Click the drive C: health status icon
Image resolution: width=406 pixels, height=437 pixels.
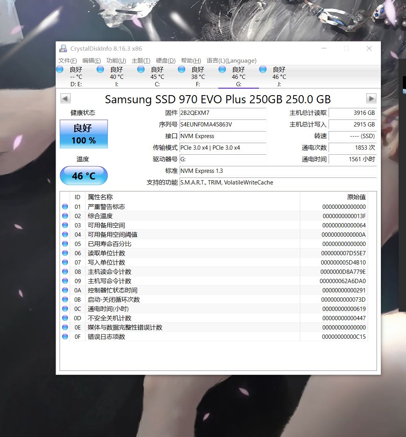pyautogui.click(x=140, y=69)
